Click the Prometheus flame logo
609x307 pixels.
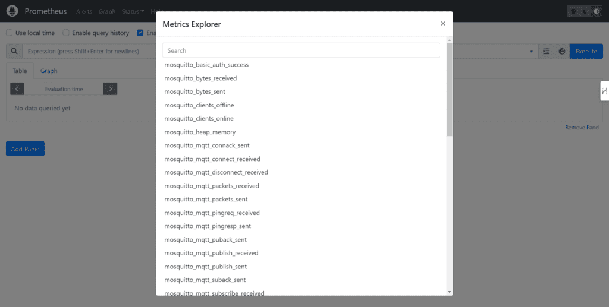[x=12, y=11]
